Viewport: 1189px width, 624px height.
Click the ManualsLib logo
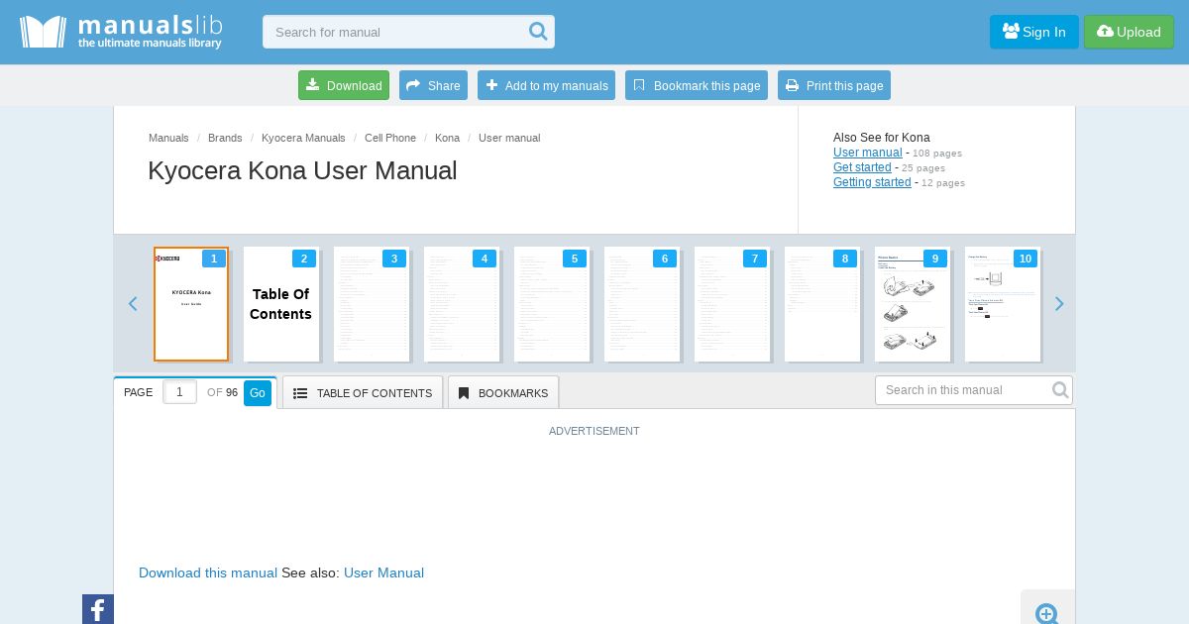click(121, 32)
